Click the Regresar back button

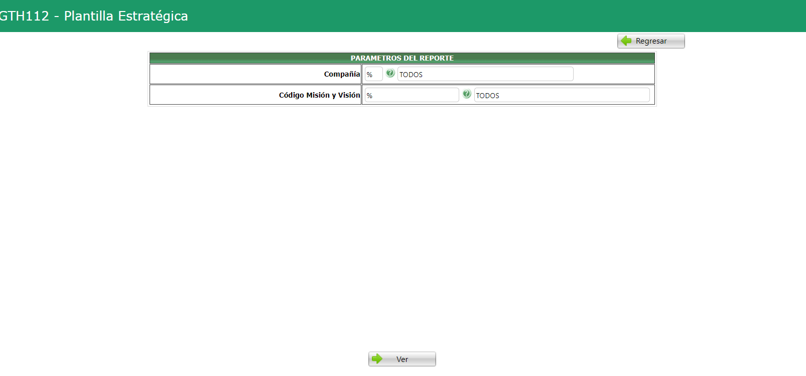651,41
